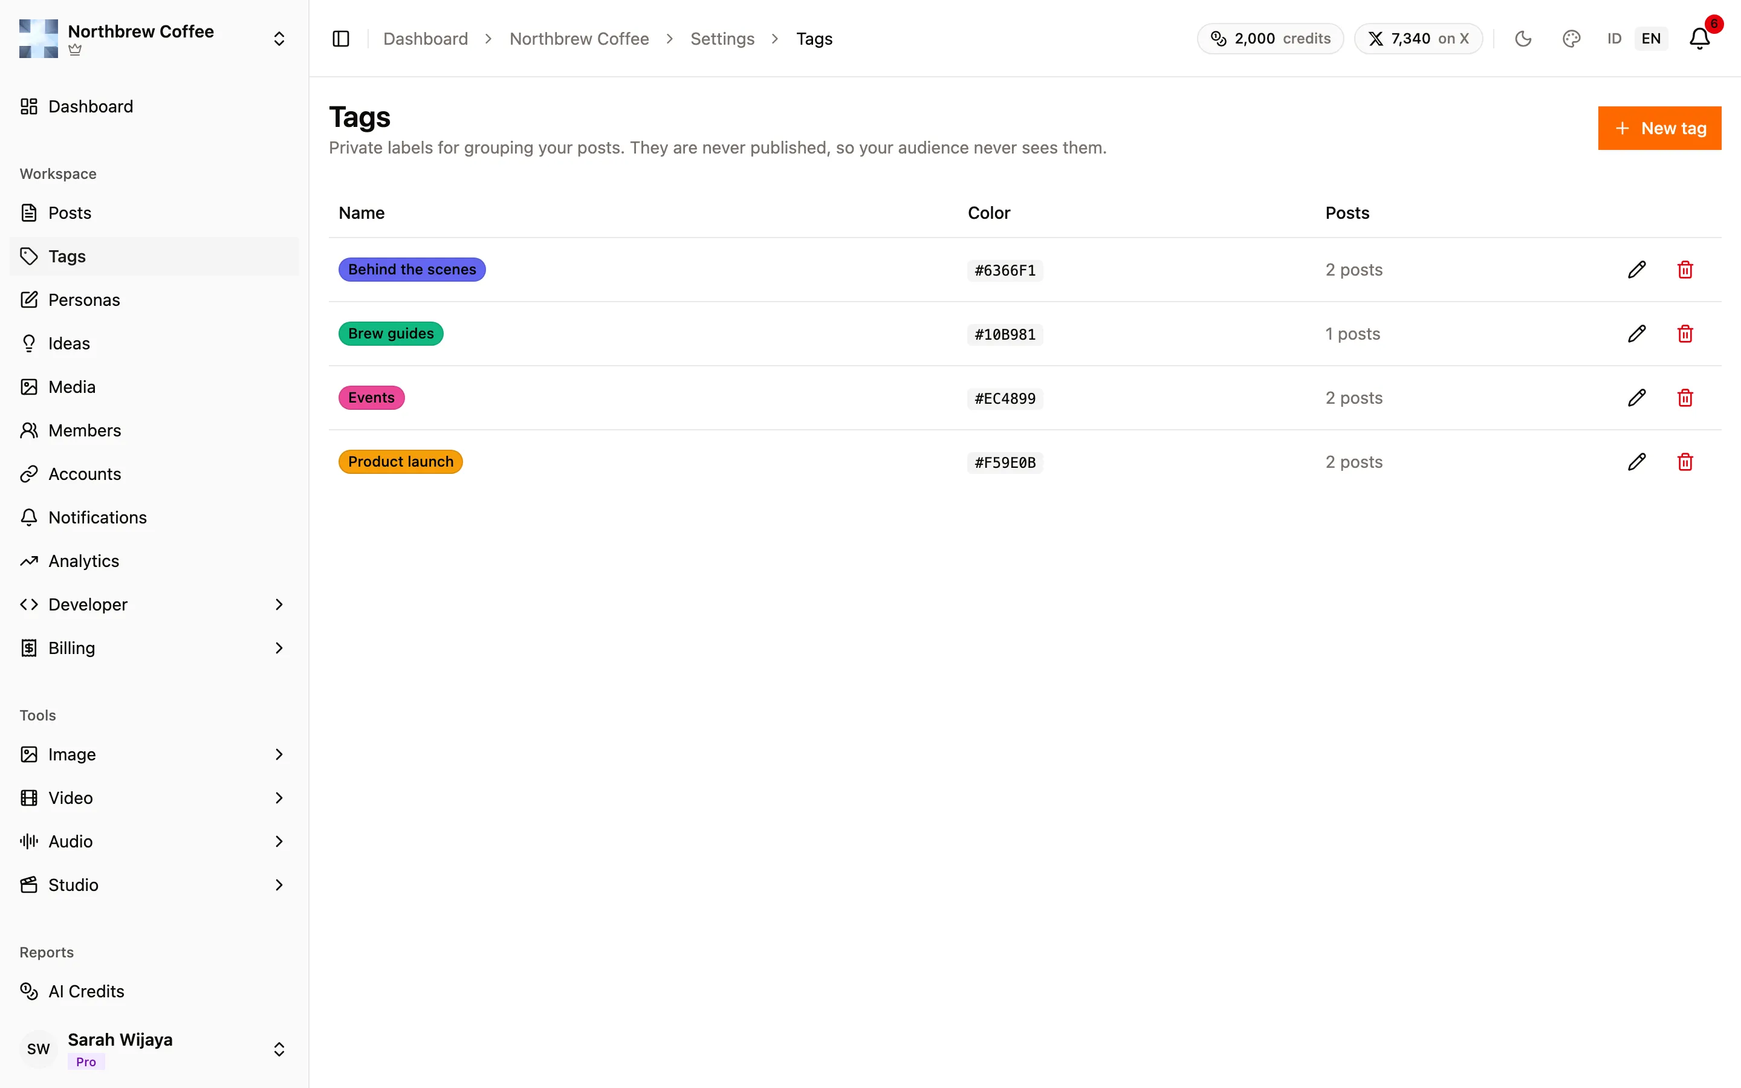Click the #6366F1 color code

coord(1005,271)
